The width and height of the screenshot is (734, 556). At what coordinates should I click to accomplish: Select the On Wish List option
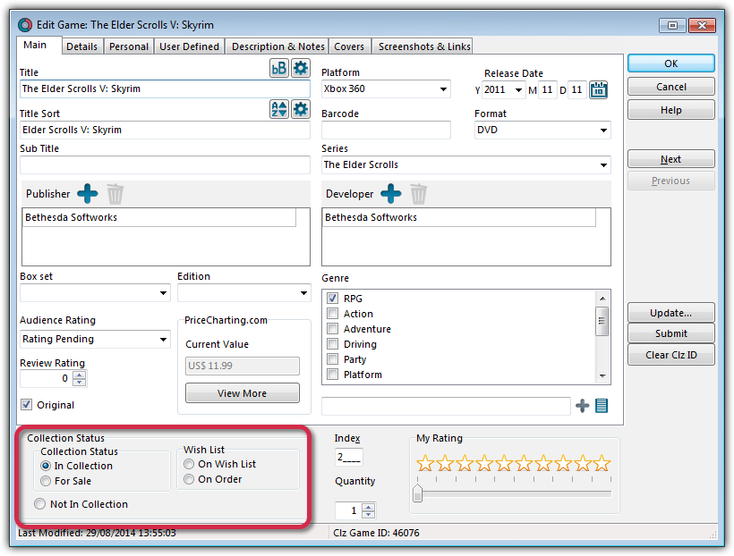click(x=189, y=464)
